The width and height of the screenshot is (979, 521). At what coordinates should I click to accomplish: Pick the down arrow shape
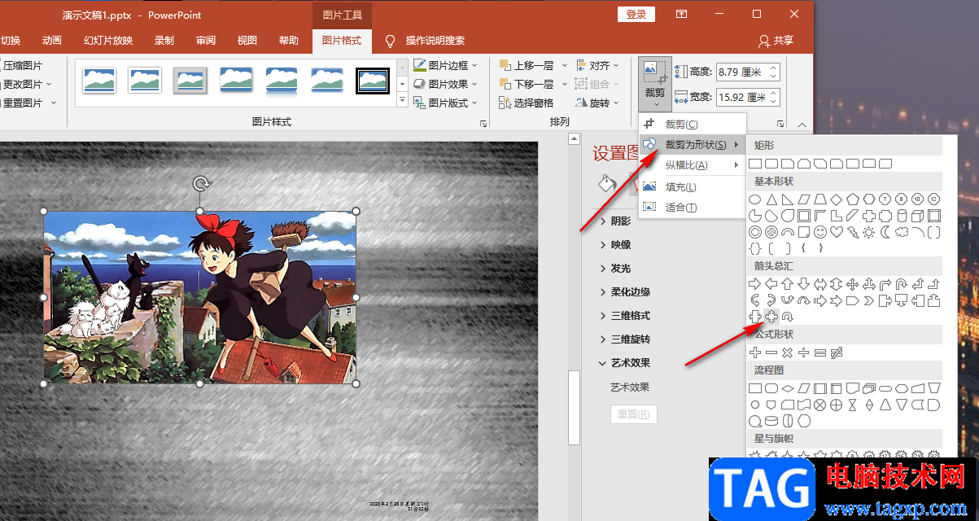tap(804, 285)
